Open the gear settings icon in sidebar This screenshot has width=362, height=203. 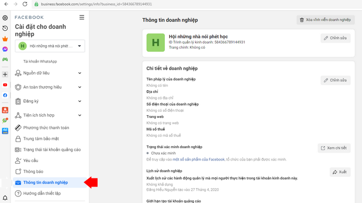click(x=5, y=18)
